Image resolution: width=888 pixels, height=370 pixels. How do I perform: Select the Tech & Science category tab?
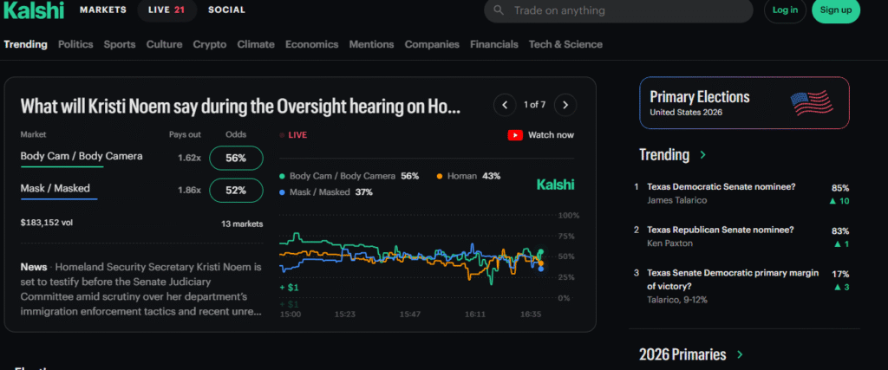tap(565, 44)
